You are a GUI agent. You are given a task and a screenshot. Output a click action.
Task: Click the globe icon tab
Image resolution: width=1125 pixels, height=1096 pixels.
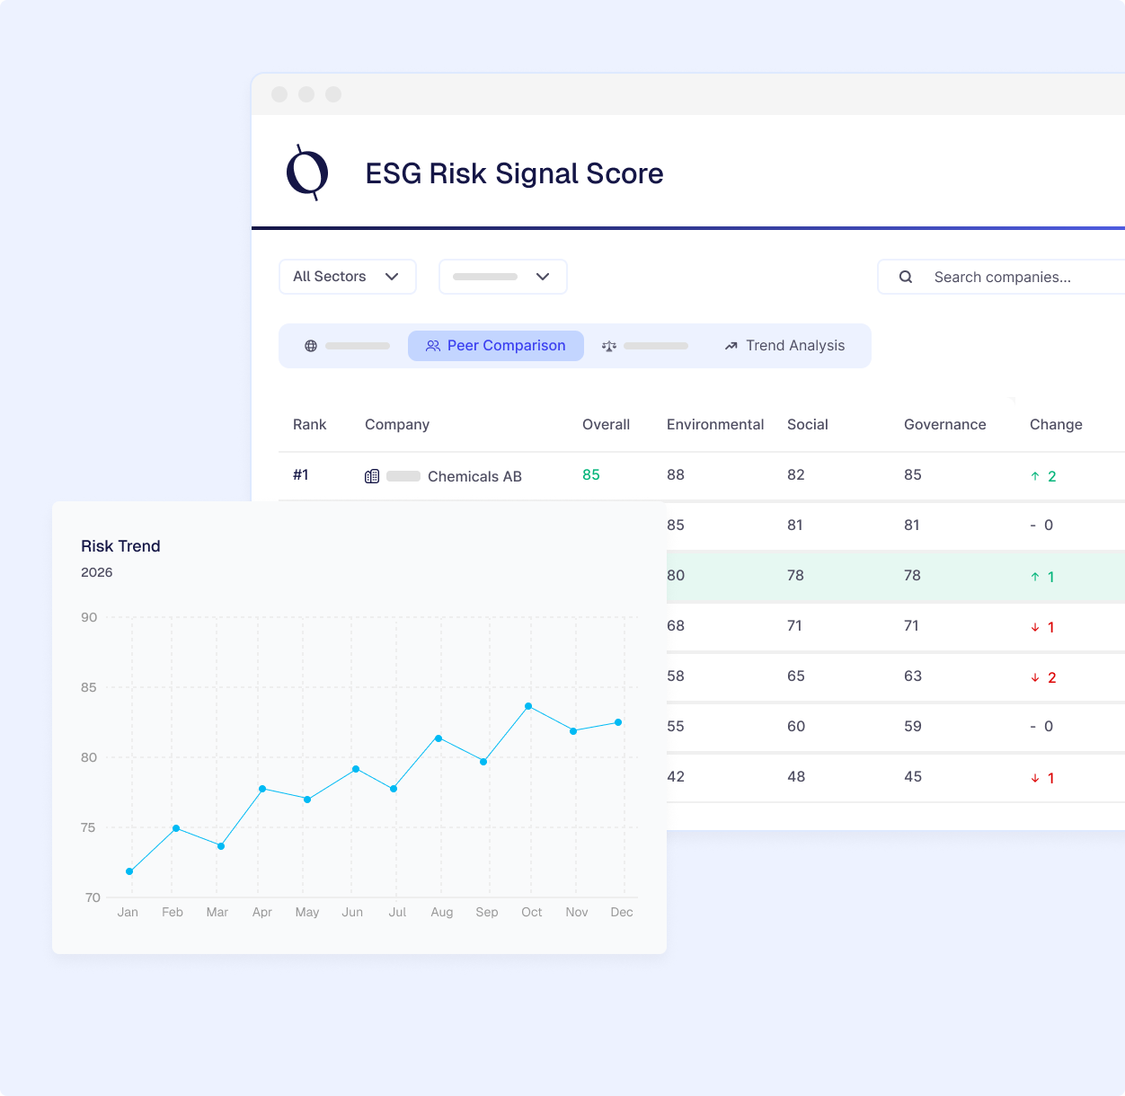(311, 346)
